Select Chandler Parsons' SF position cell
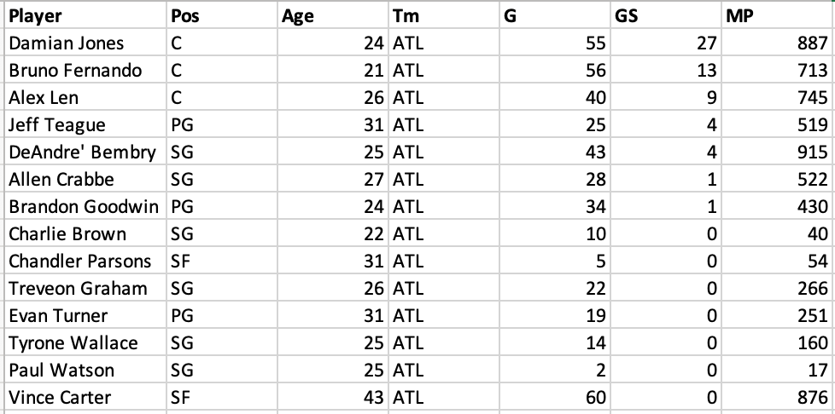 (x=221, y=261)
